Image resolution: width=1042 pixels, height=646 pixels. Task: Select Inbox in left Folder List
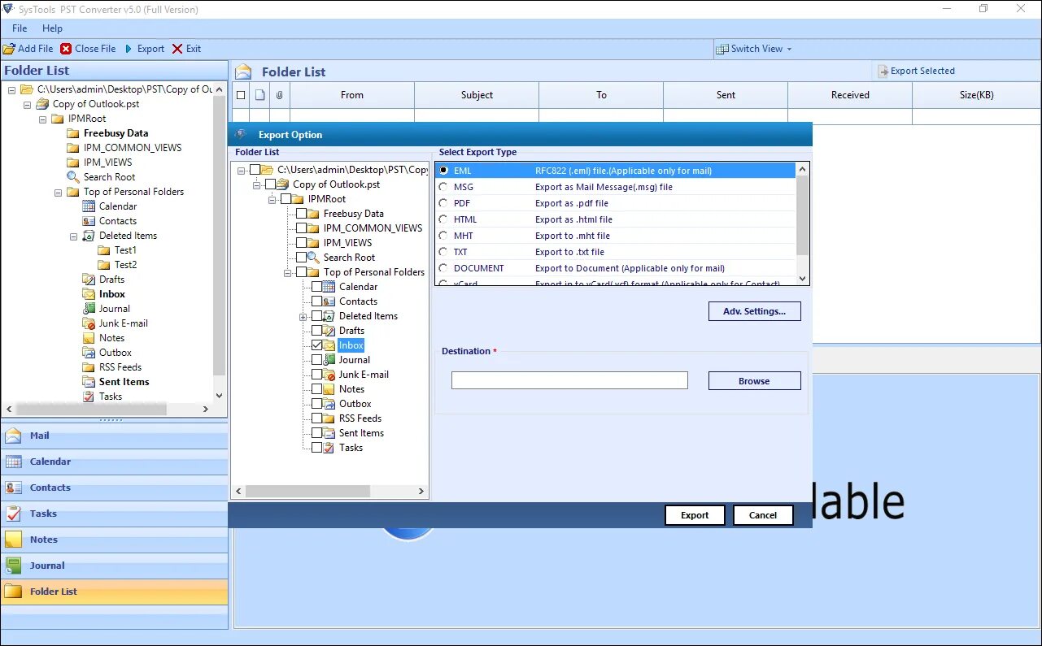pos(112,294)
